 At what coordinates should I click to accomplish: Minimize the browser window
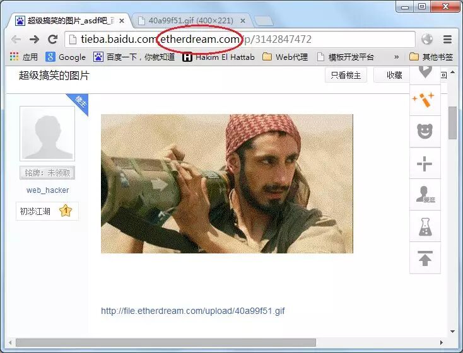(x=405, y=6)
